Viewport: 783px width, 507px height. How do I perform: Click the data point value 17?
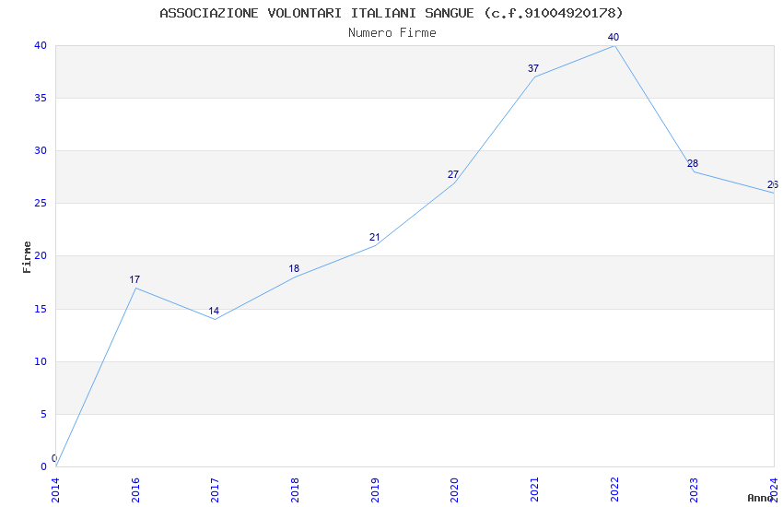pyautogui.click(x=134, y=279)
